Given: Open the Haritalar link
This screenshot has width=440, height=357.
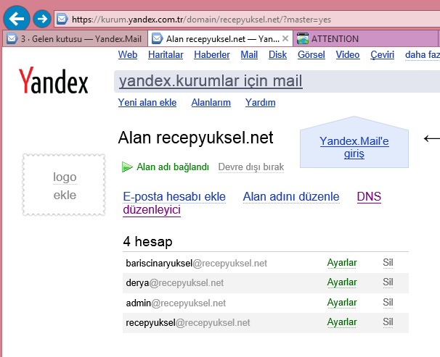Looking at the screenshot, I should pyautogui.click(x=166, y=54).
